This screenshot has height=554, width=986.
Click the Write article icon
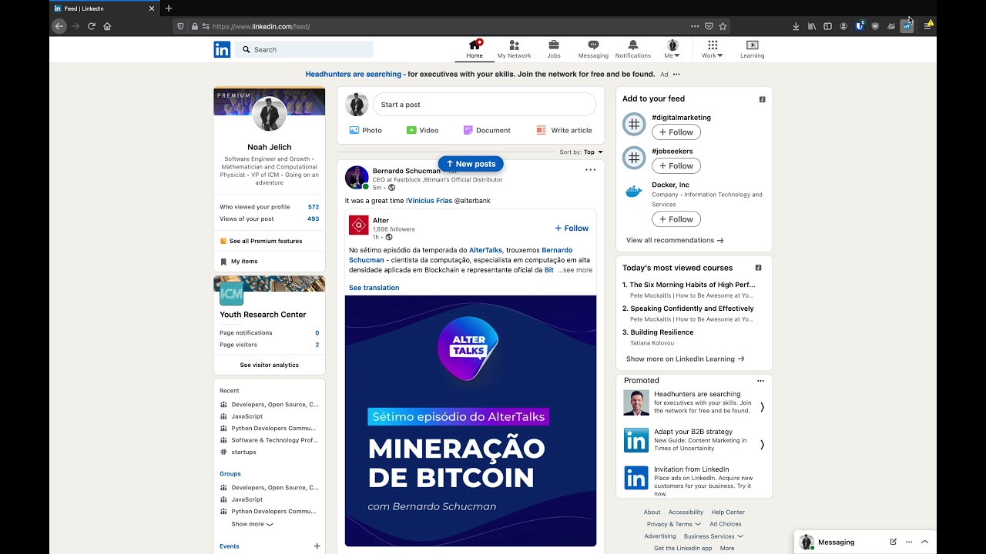click(539, 130)
